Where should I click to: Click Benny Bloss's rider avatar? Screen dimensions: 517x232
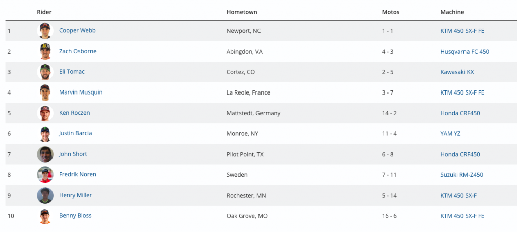(45, 216)
